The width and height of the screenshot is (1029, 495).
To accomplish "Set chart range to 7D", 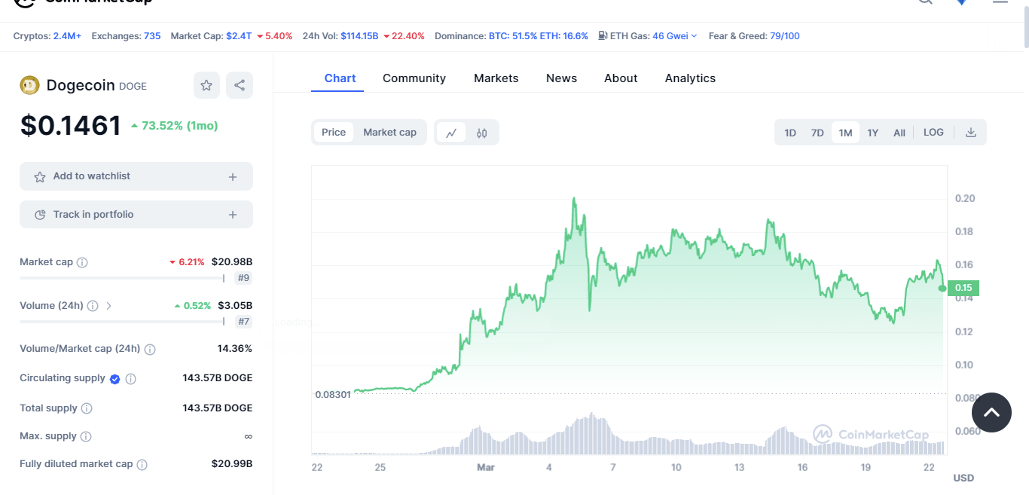I will pyautogui.click(x=817, y=133).
